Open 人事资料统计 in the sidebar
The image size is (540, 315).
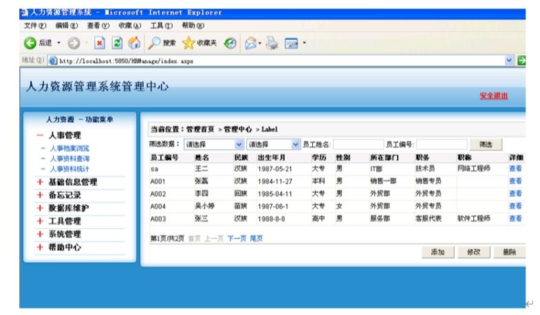69,169
